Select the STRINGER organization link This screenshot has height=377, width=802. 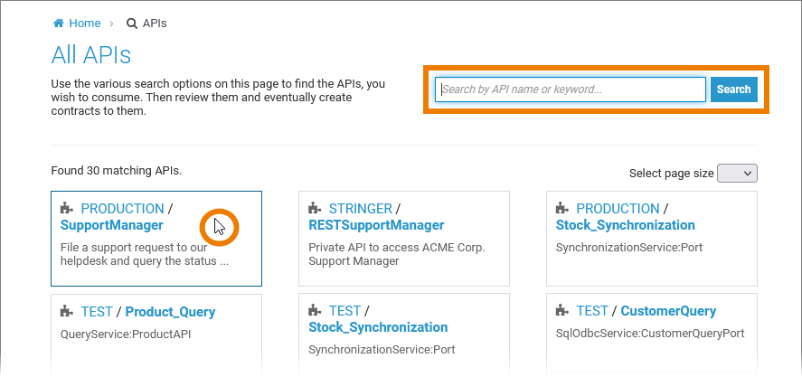point(360,209)
